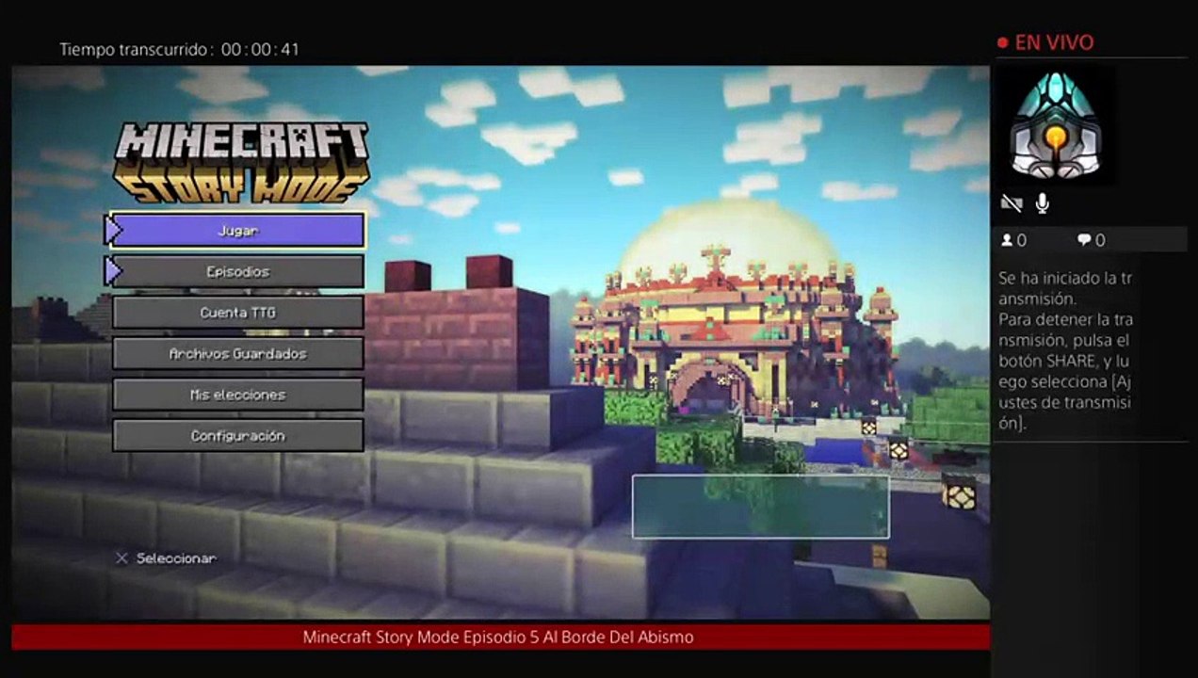Click the red broadcast title bar

(x=500, y=638)
